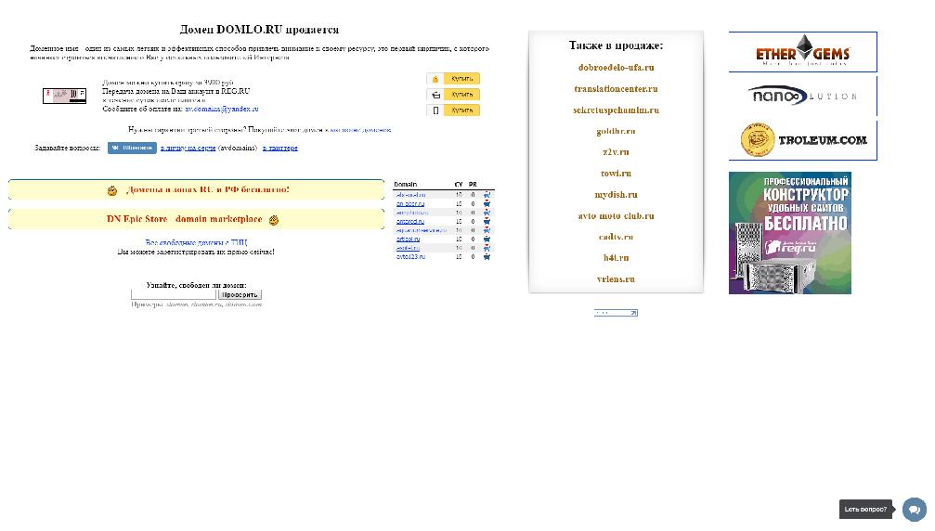Click the TROLEUM.COM banner

coord(802,141)
